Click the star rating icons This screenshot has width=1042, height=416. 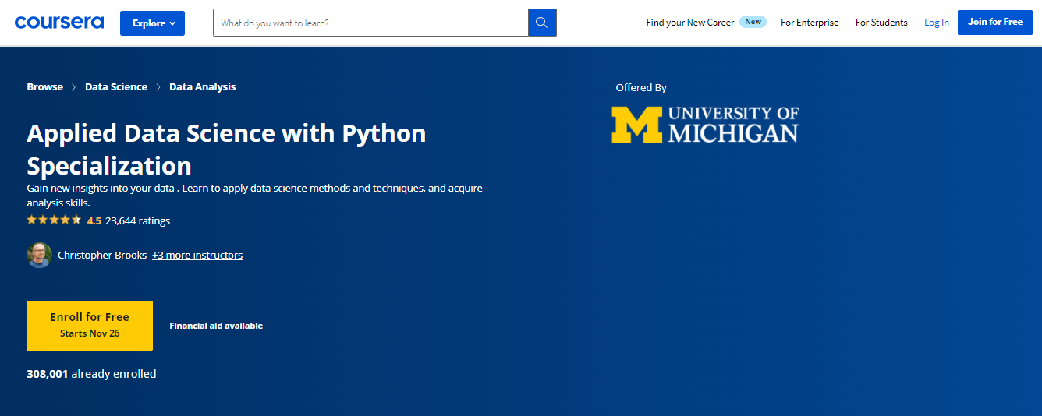54,220
